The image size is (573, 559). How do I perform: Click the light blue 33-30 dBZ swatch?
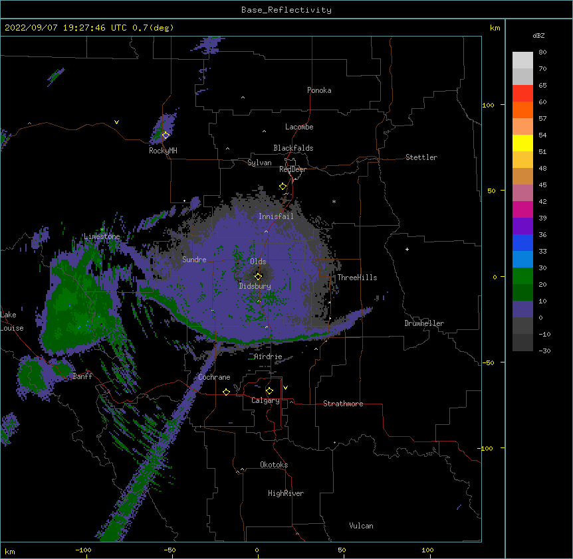522,260
